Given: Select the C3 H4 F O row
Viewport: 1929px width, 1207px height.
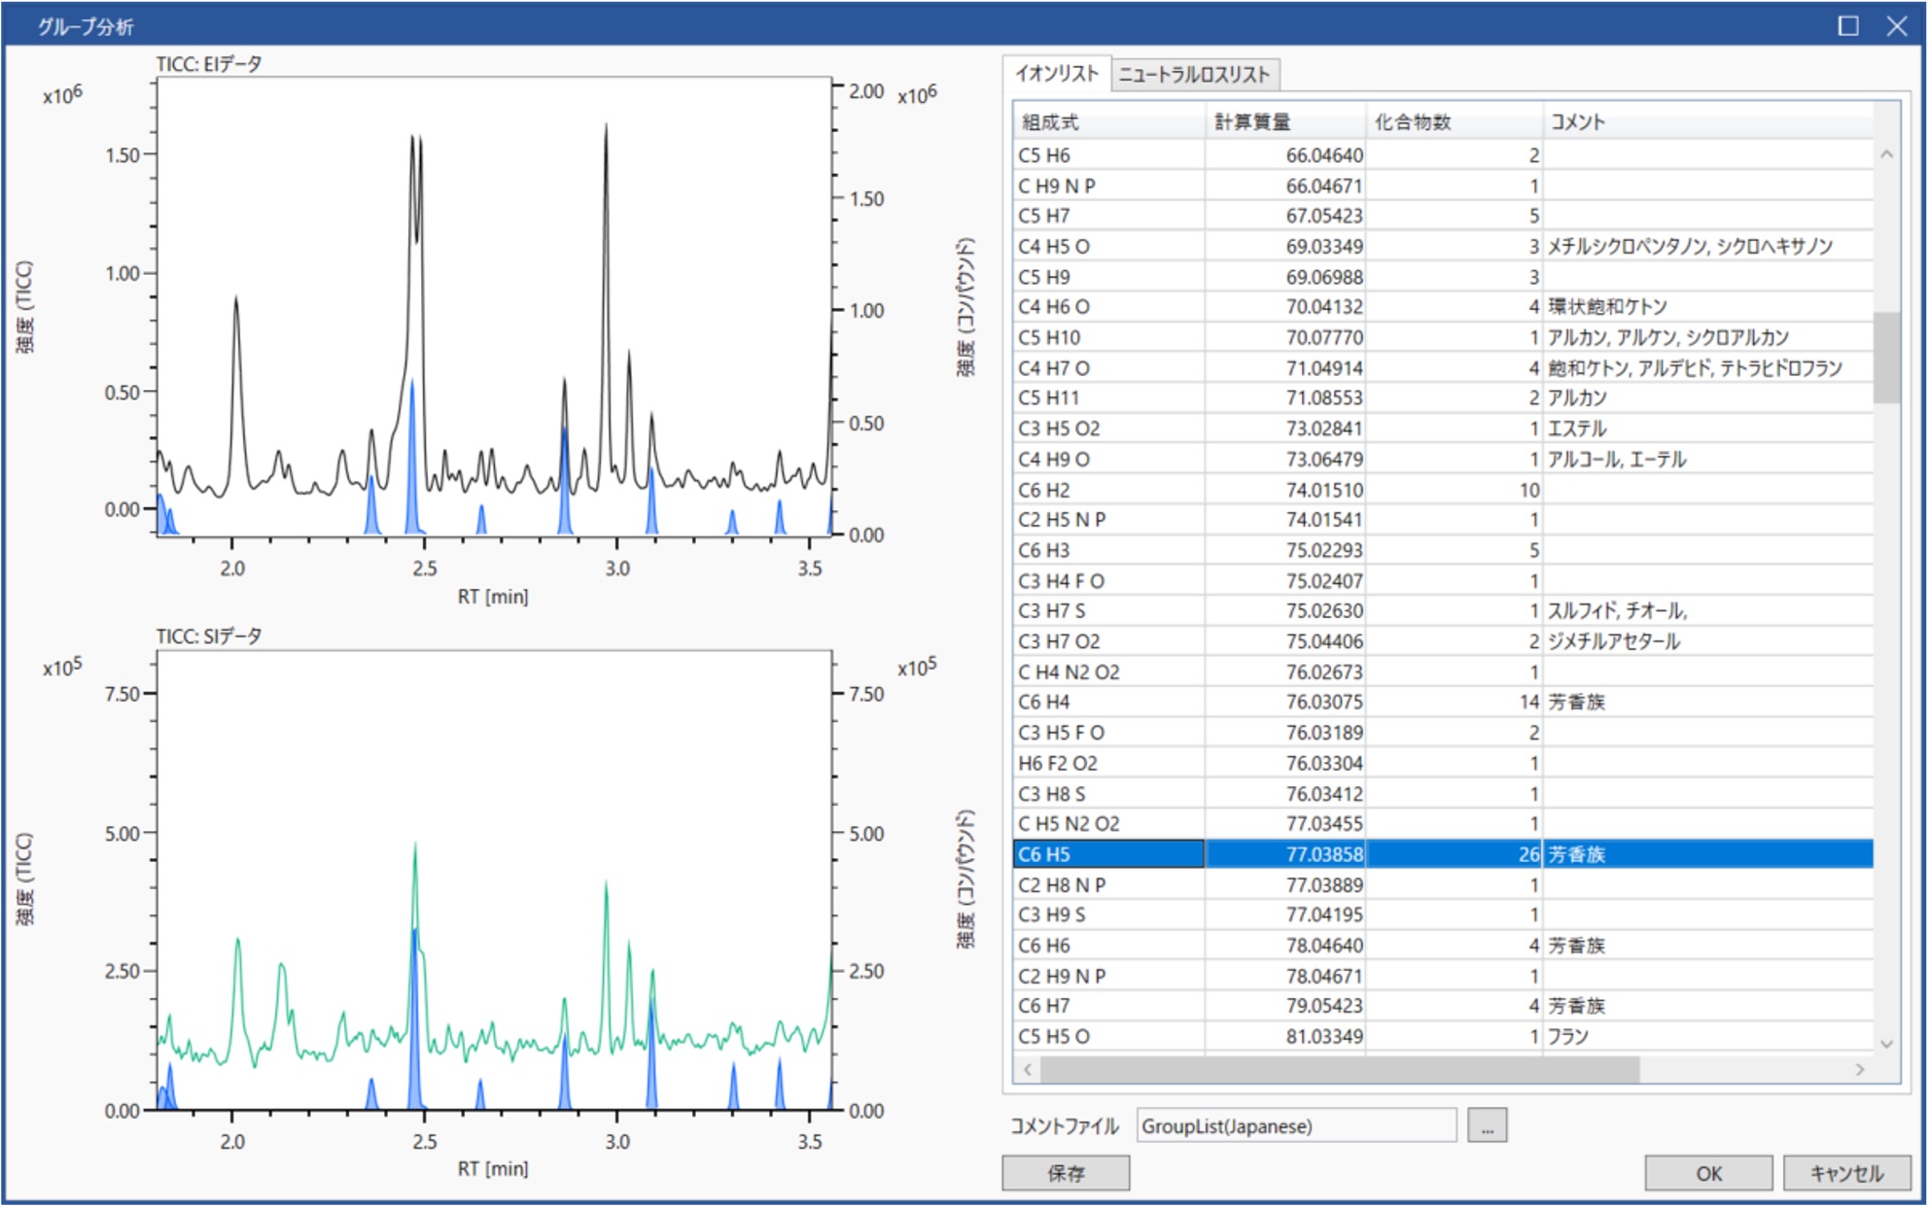Looking at the screenshot, I should 1443,581.
